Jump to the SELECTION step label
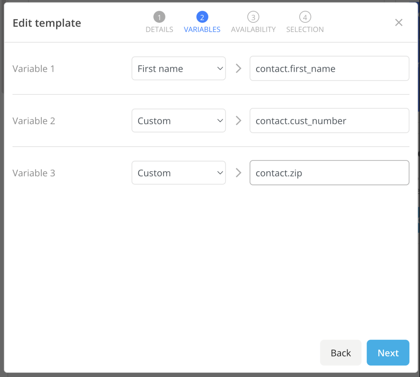Image resolution: width=420 pixels, height=377 pixels. (x=305, y=29)
